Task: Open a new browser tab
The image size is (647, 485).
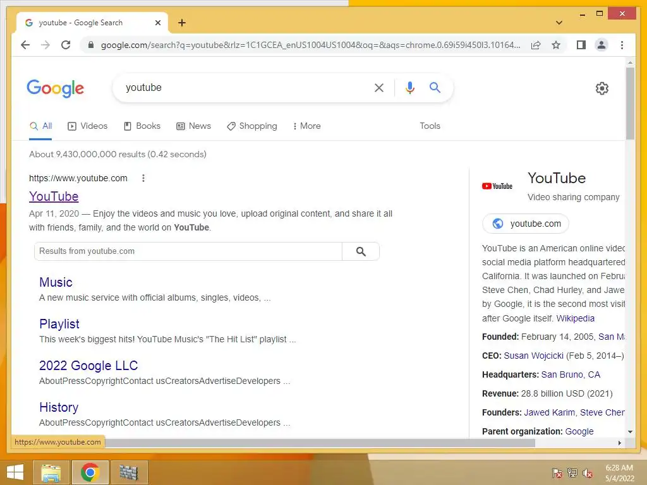Action: coord(182,23)
